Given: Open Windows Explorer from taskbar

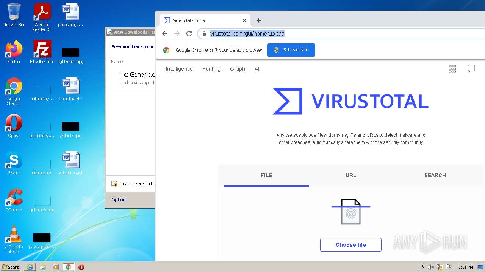Looking at the screenshot, I should tap(43, 267).
